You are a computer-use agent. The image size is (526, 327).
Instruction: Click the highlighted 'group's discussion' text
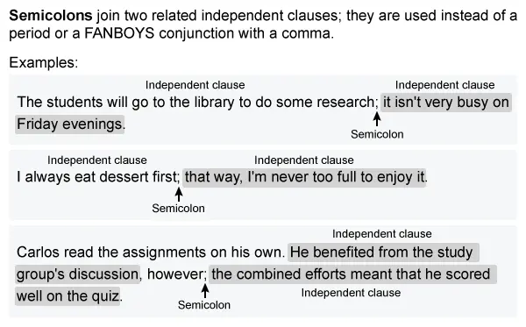coord(77,274)
